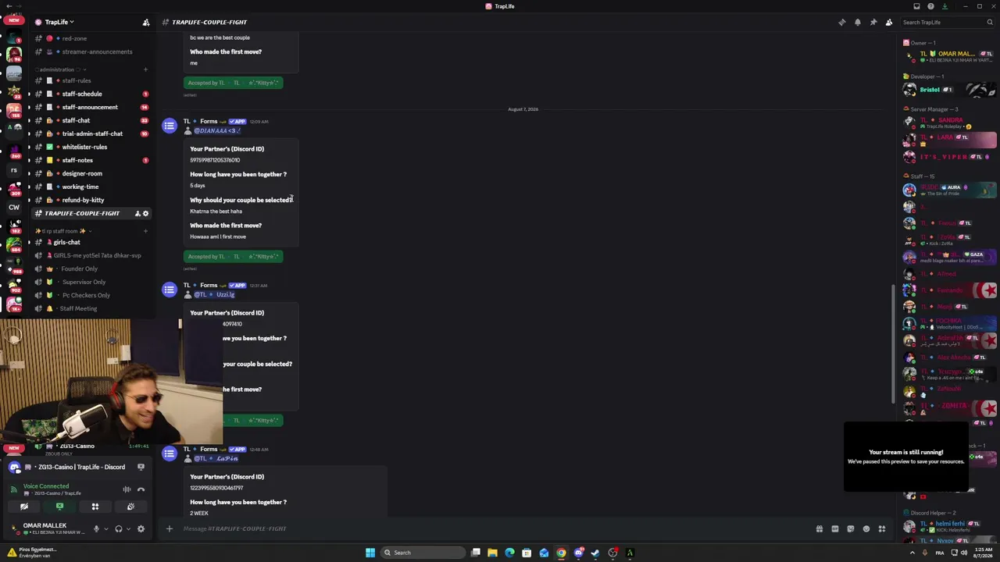The image size is (1000, 562).
Task: Toggle the member list panel
Action: click(x=888, y=22)
